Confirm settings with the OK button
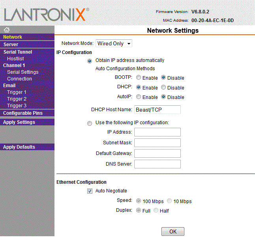 point(173,231)
